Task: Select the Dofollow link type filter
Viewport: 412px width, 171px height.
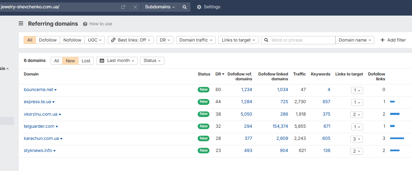Action: click(x=48, y=40)
